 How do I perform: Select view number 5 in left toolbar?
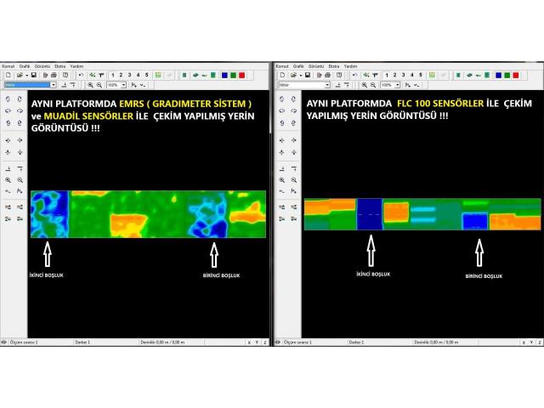pyautogui.click(x=147, y=75)
